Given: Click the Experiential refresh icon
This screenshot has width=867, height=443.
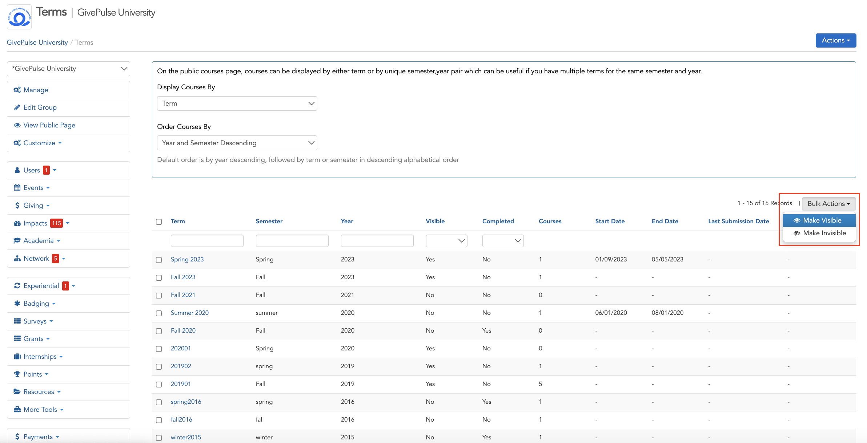Looking at the screenshot, I should pyautogui.click(x=17, y=286).
